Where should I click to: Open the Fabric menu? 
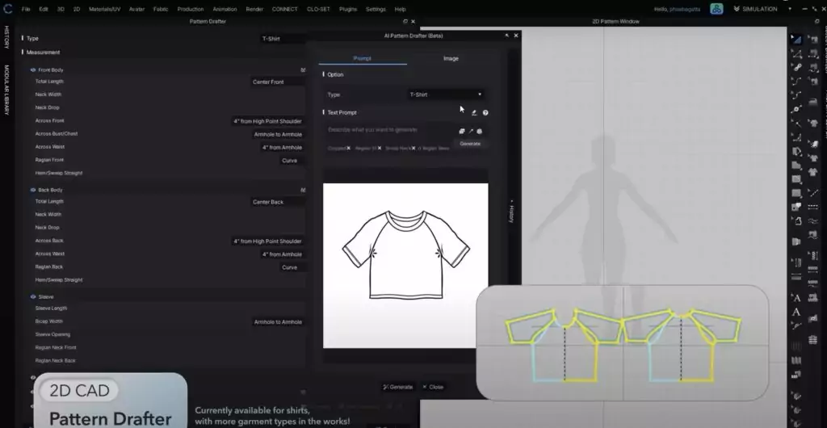161,10
